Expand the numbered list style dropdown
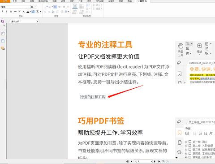Viewport: 215px width, 164px height. tap(52, 7)
